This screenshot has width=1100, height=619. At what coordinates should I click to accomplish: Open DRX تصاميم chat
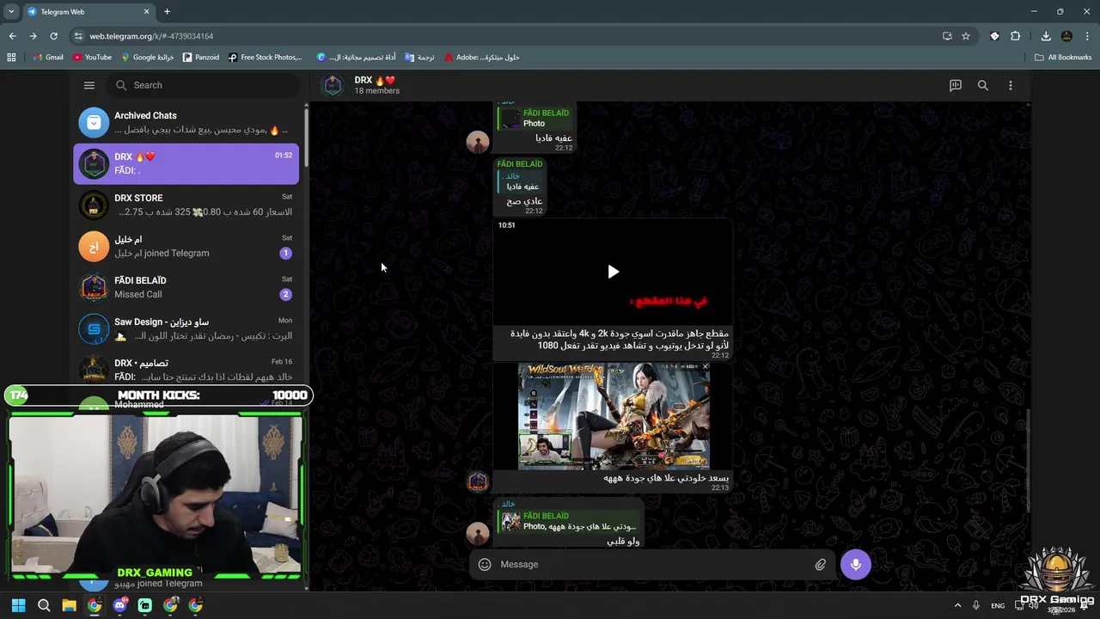pos(186,368)
